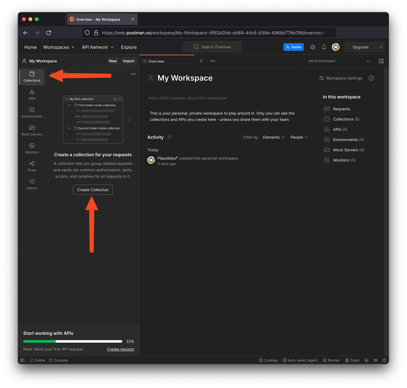Open a new tab with plus icon
This screenshot has width=407, height=388.
click(x=201, y=61)
